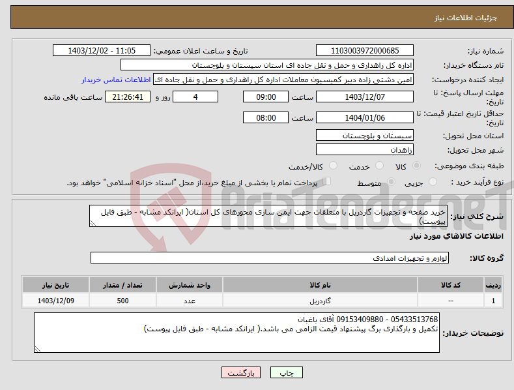514x390 pixels.
Task: Click the remaining days field showing 4
Action: (195, 97)
